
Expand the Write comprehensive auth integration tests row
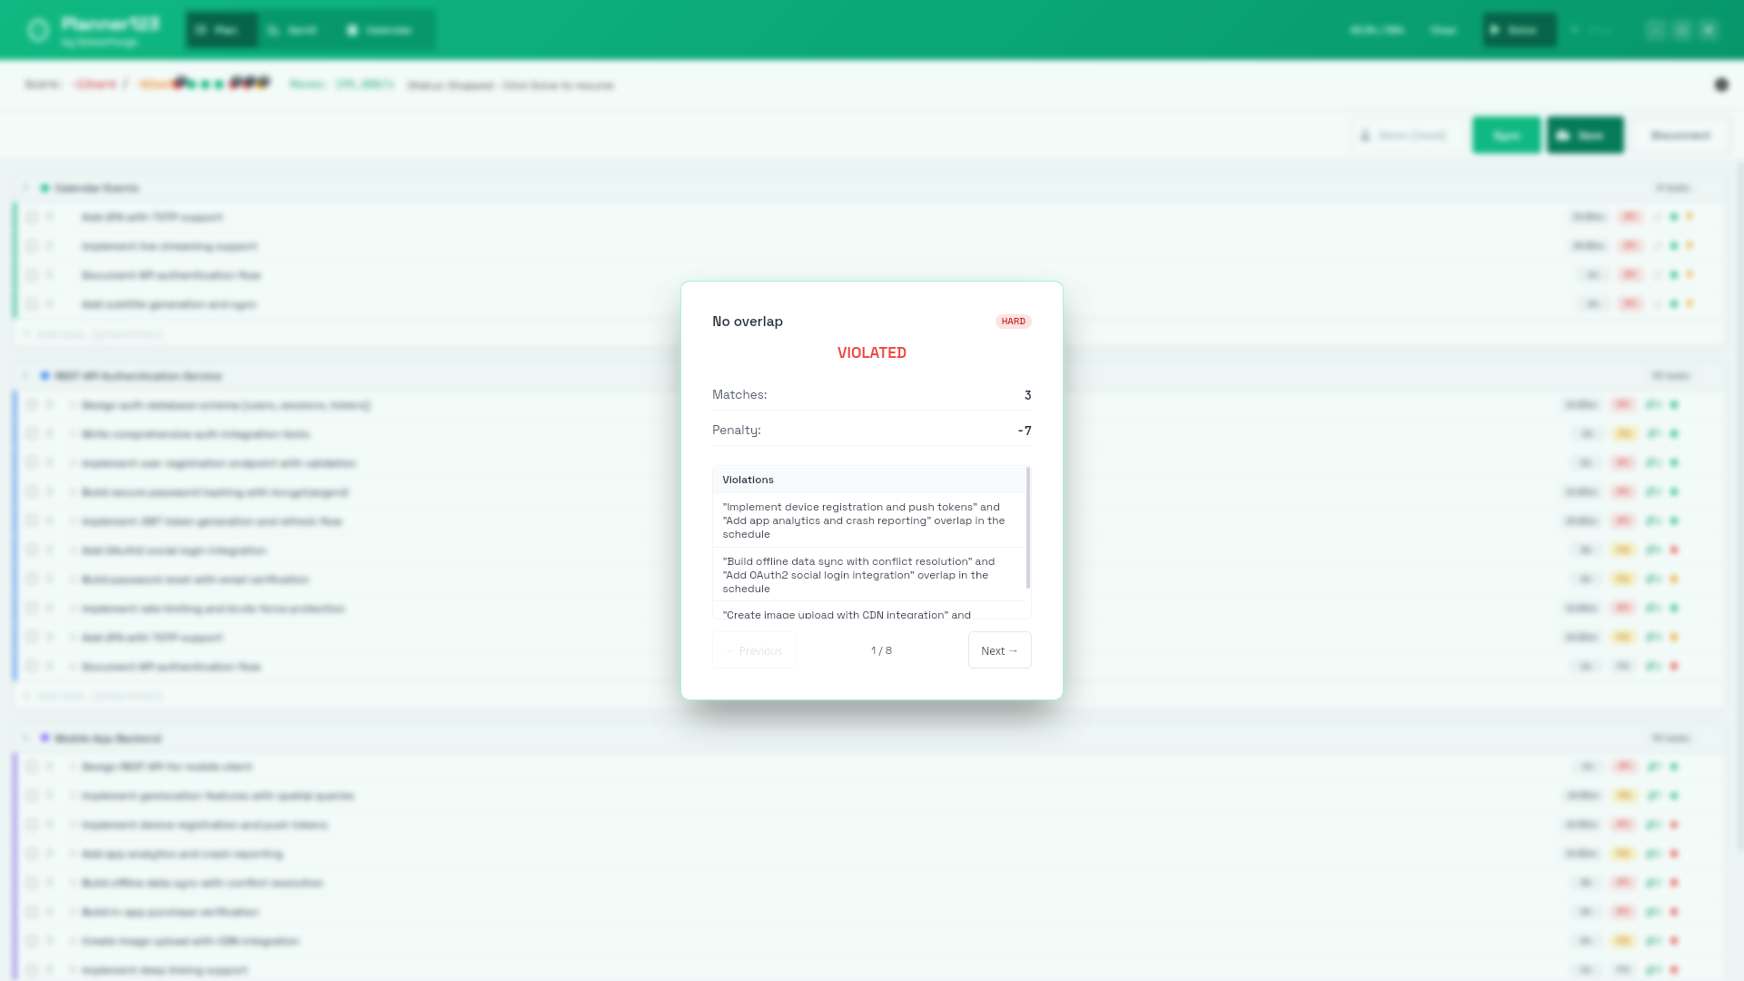tap(74, 434)
